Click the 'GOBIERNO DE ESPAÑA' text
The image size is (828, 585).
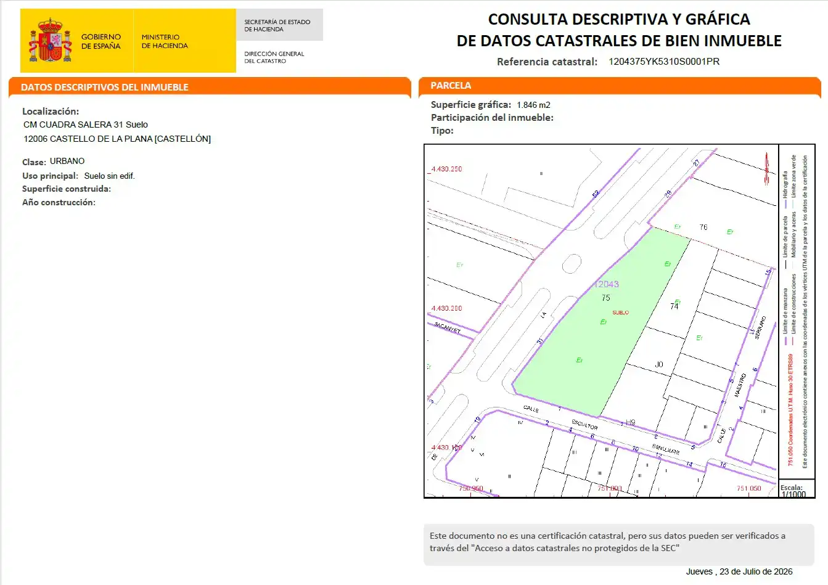[x=101, y=41]
